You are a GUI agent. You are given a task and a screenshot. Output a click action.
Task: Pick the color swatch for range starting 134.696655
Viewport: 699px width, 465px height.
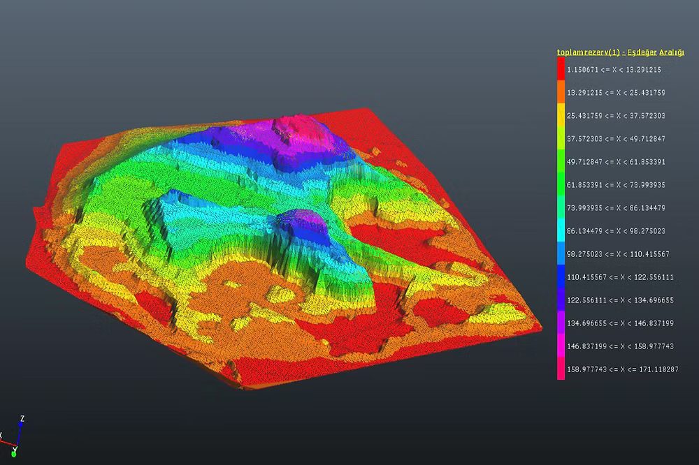point(561,323)
